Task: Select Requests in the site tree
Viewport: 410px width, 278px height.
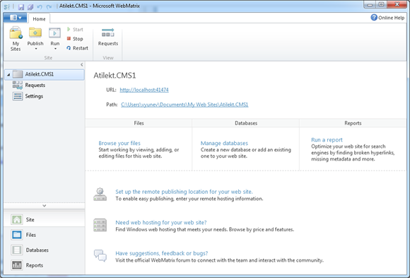Action: (35, 86)
